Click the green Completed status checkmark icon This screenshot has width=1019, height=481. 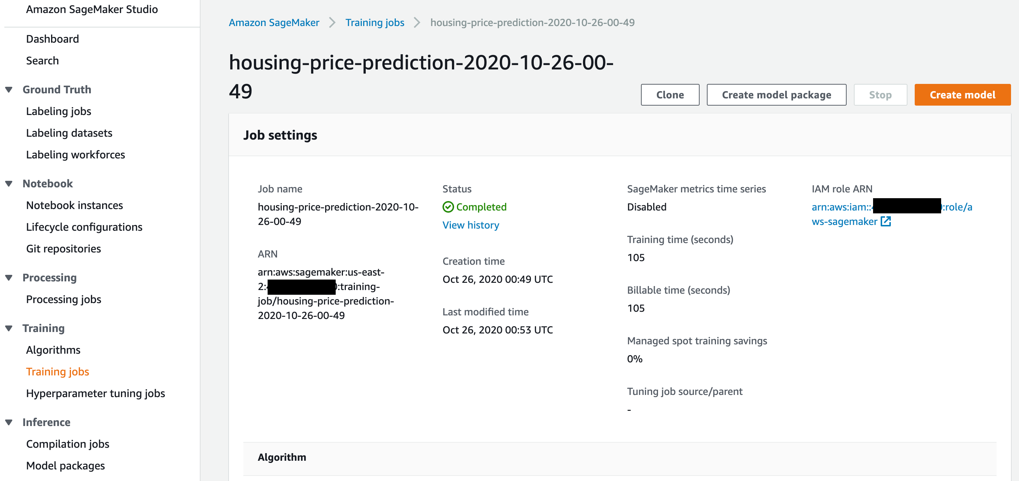point(448,207)
